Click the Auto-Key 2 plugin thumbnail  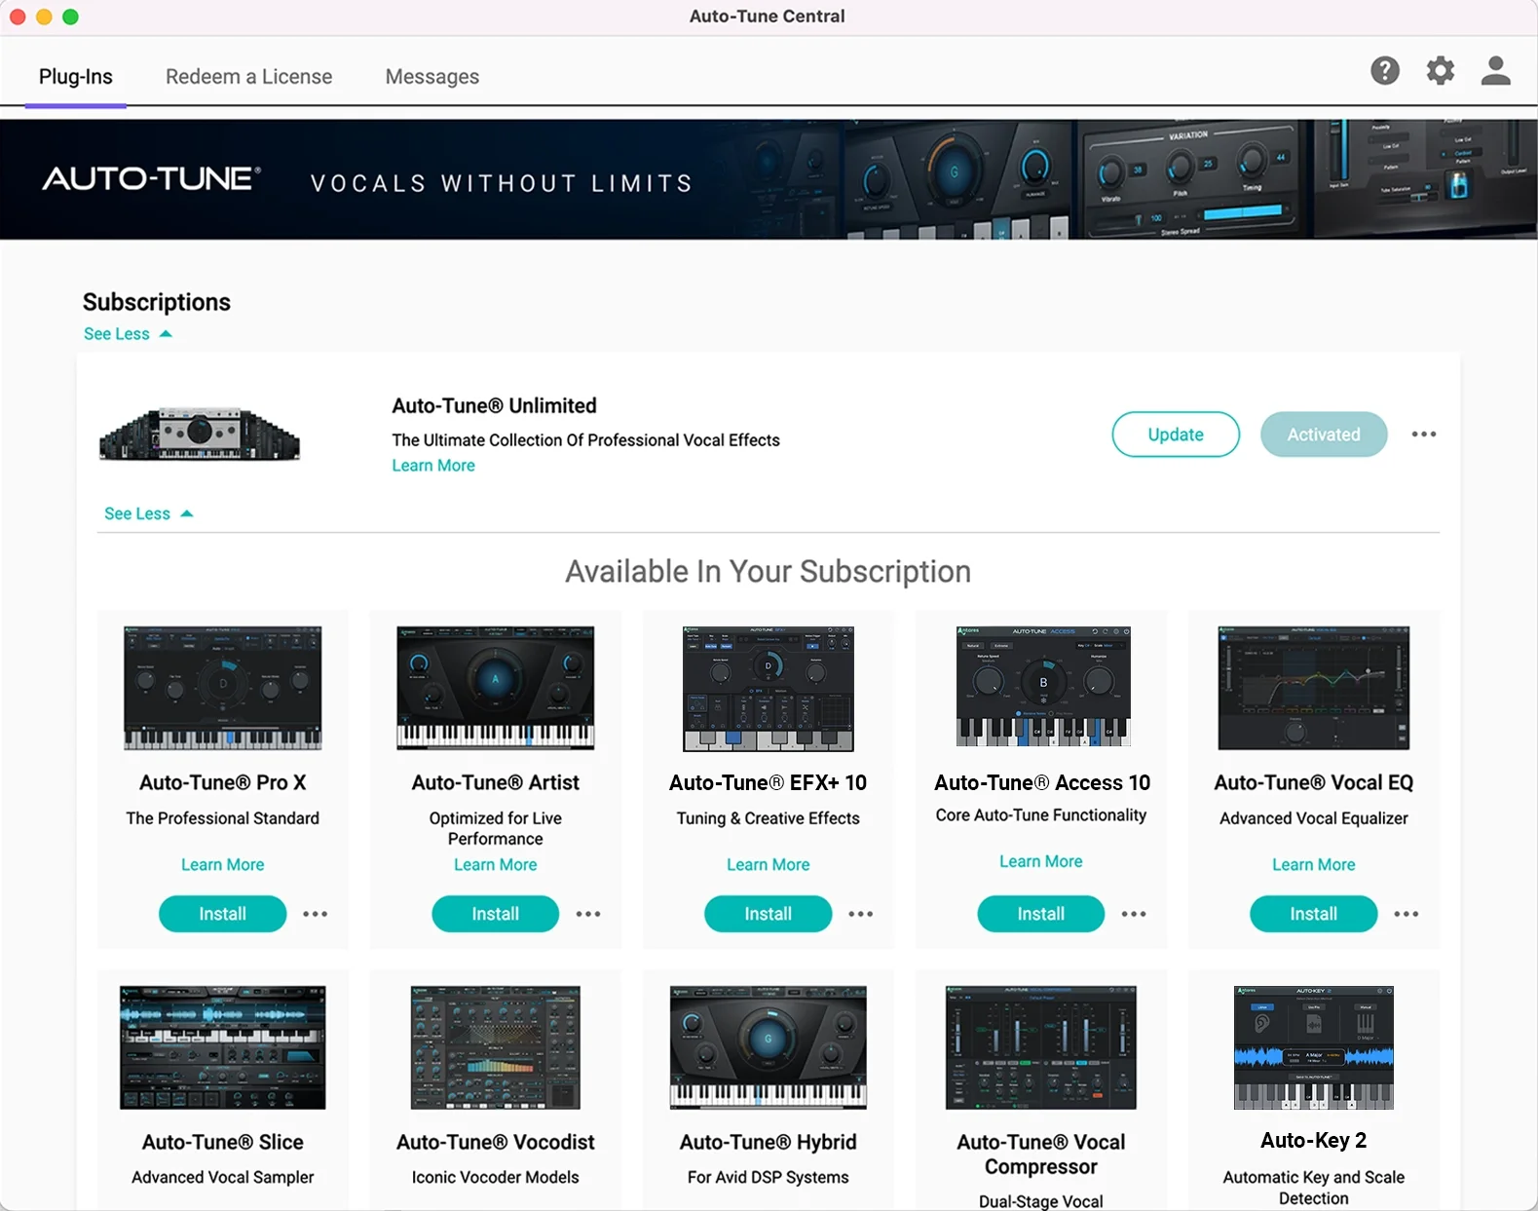(x=1313, y=1047)
